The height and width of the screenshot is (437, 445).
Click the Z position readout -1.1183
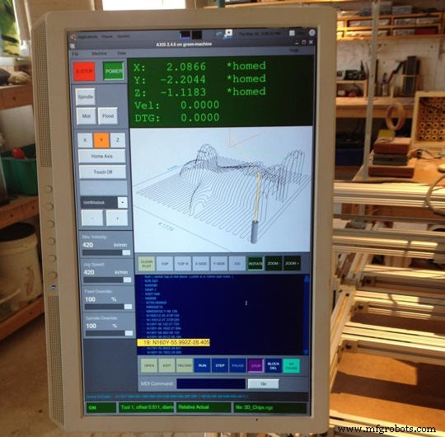pyautogui.click(x=183, y=92)
